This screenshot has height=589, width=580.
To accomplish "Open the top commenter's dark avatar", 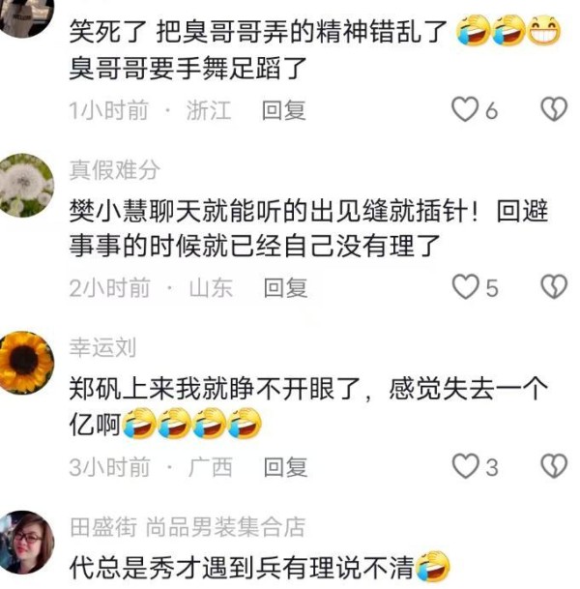I will (26, 15).
